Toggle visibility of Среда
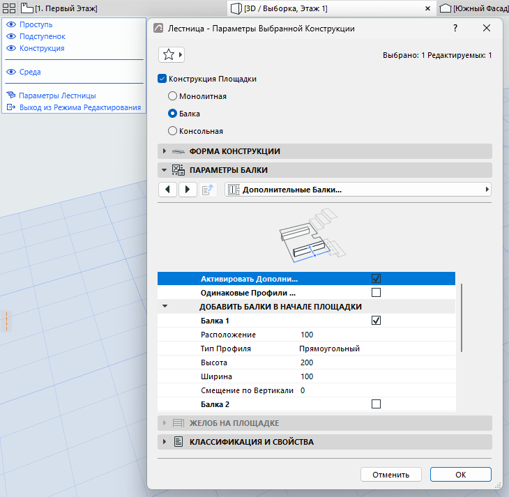The width and height of the screenshot is (509, 497). pos(11,72)
